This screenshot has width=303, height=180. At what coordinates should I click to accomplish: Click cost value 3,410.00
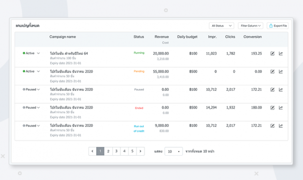pos(163,77)
